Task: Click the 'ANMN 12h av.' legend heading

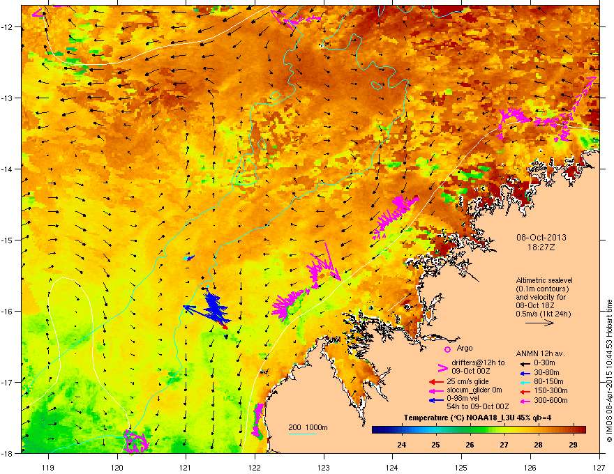Action: (540, 353)
